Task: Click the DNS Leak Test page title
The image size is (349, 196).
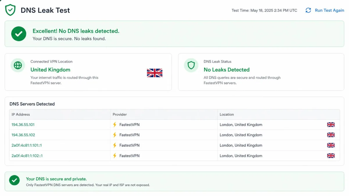Action: (45, 10)
